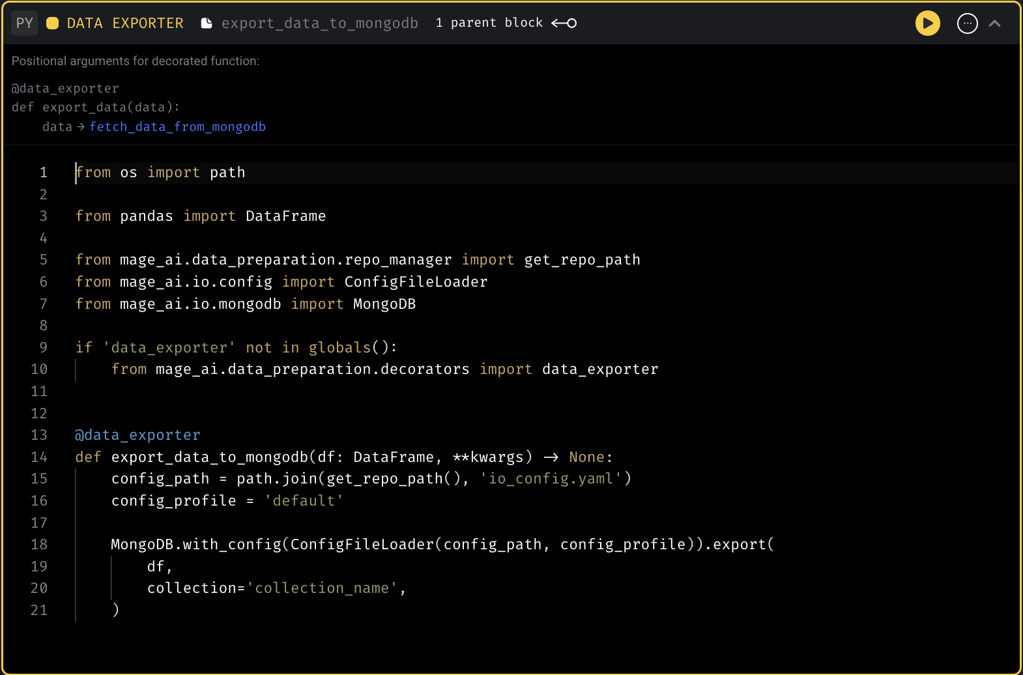Rename block export_data_to_mongodb title

coord(320,23)
